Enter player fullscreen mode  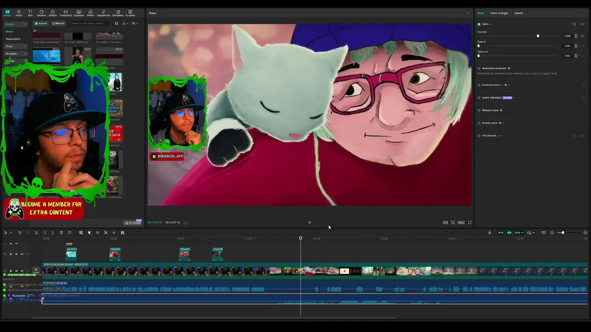[470, 222]
